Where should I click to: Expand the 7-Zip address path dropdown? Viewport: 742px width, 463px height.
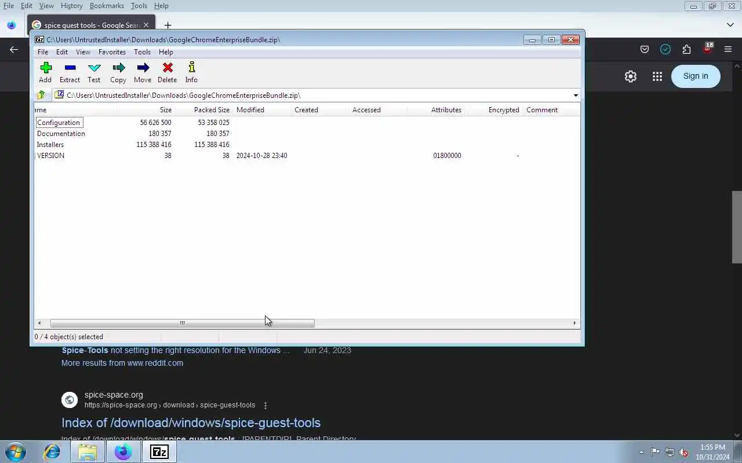tap(576, 95)
